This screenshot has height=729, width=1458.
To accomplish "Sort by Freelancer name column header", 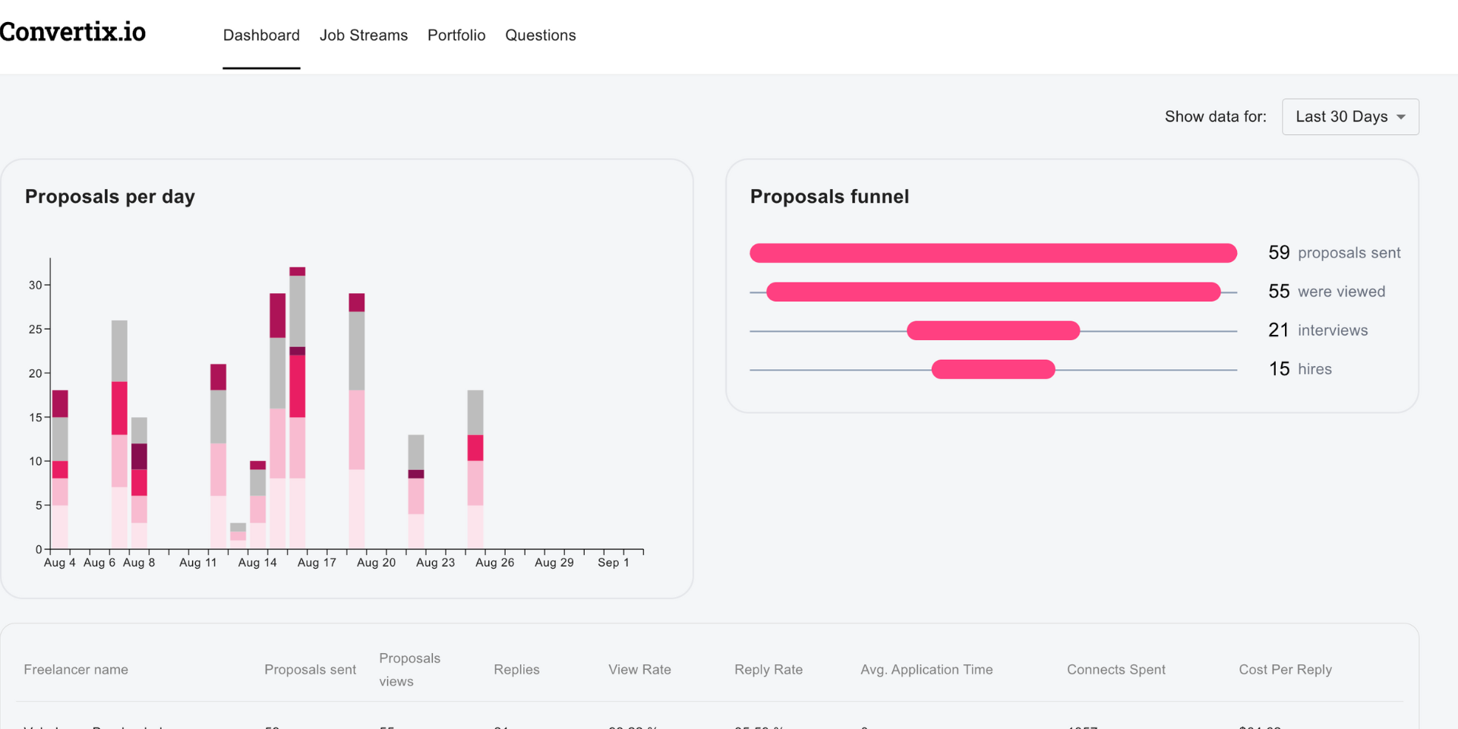I will point(76,670).
